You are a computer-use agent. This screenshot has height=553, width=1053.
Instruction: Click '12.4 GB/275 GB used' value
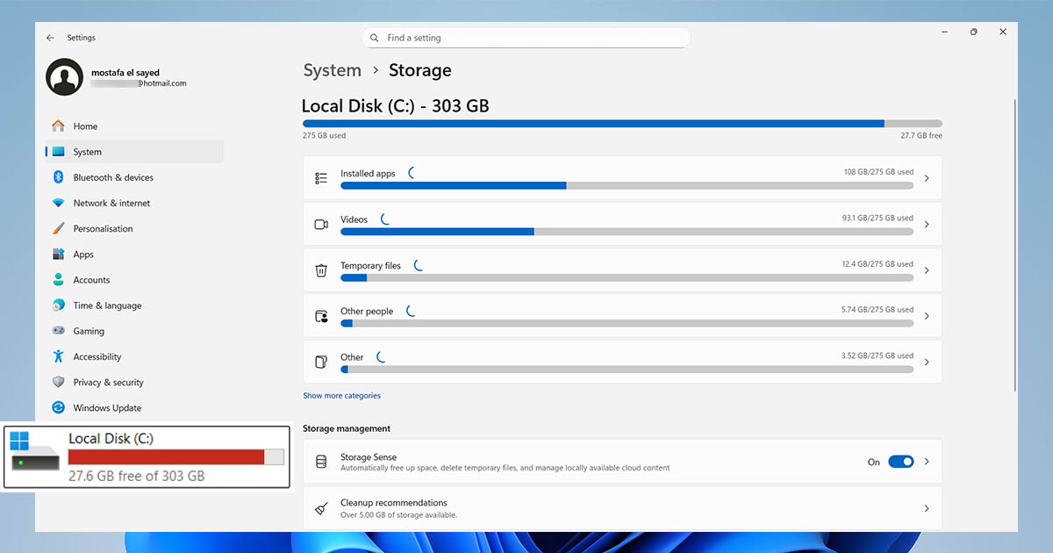pyautogui.click(x=877, y=263)
